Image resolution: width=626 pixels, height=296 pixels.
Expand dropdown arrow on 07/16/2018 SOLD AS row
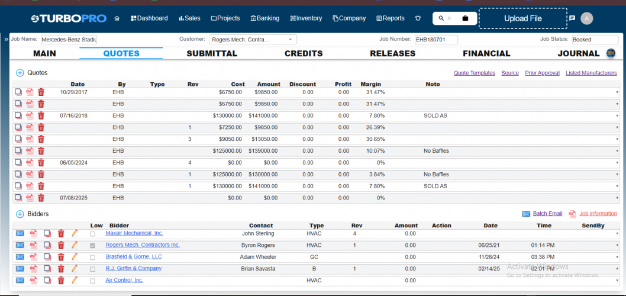tap(617, 116)
